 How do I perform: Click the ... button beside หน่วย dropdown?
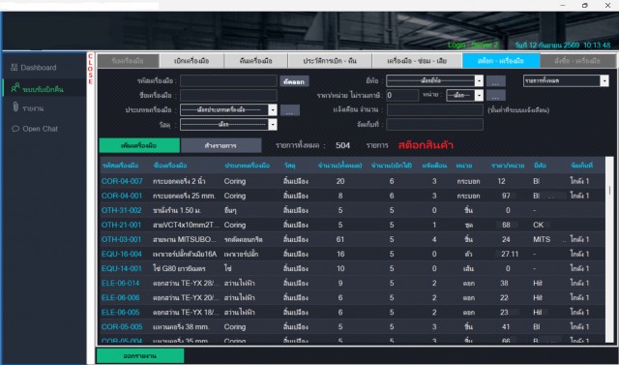click(x=496, y=96)
